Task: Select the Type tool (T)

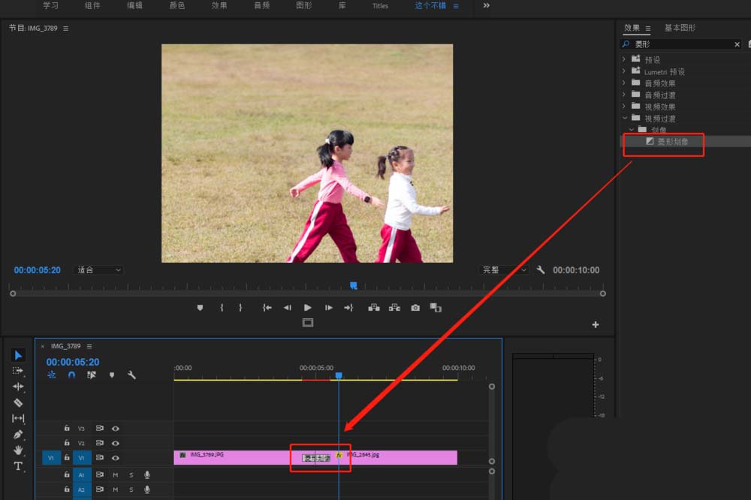Action: point(19,466)
